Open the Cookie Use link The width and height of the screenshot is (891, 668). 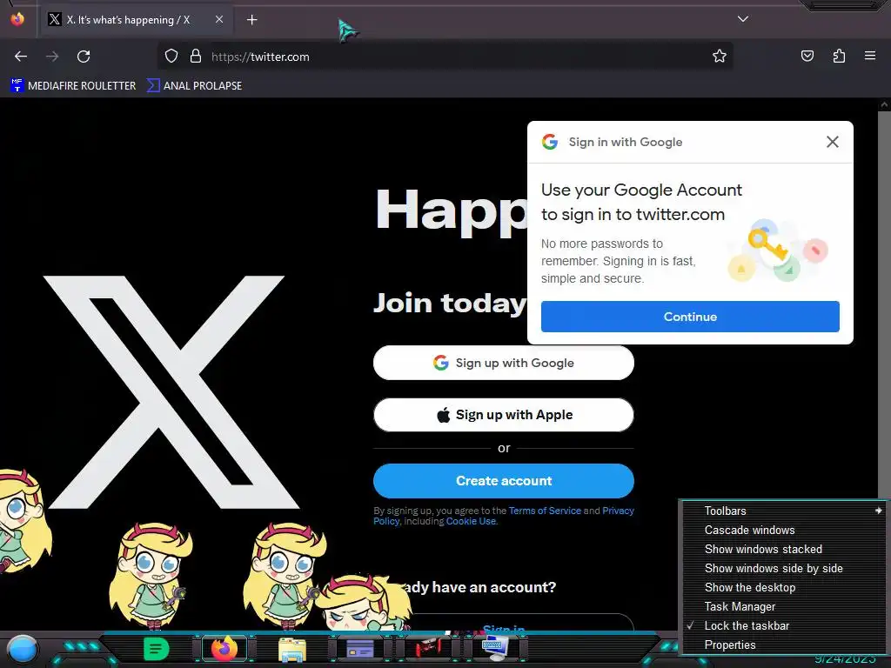(x=471, y=521)
